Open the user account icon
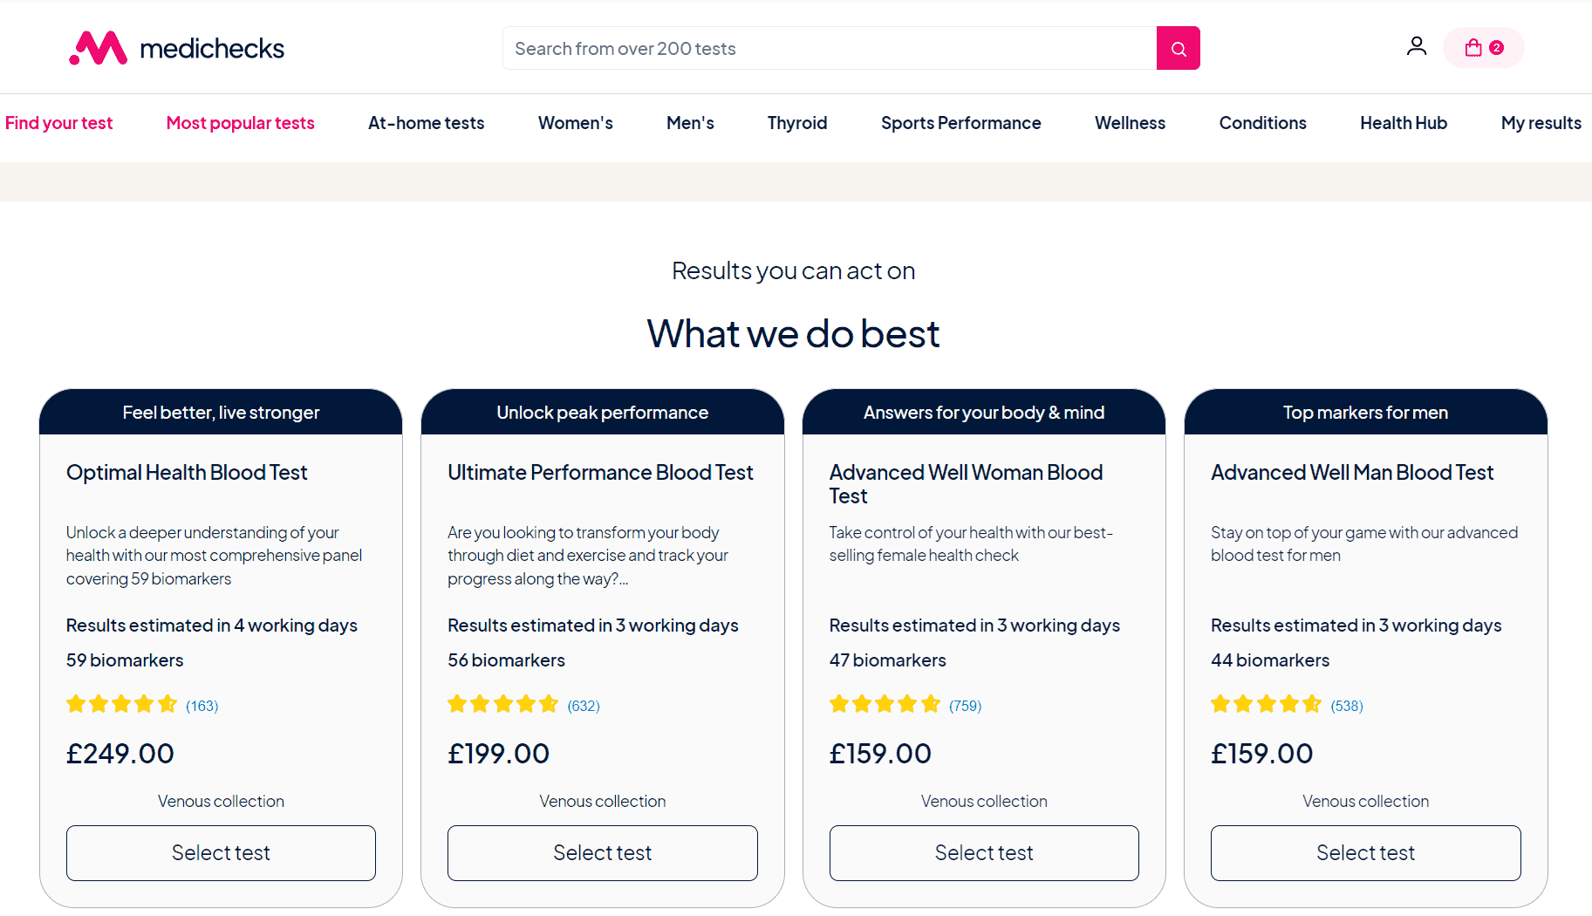 (1417, 46)
